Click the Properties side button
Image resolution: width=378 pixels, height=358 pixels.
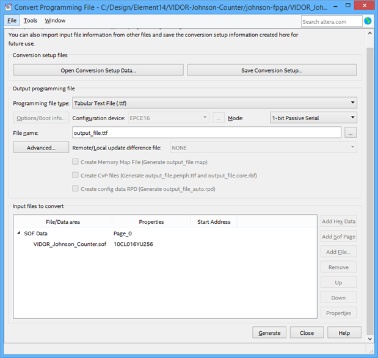pos(338,313)
